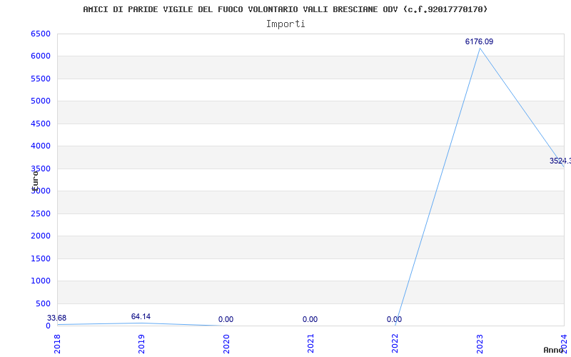The height and width of the screenshot is (357, 571).
Task: Select the 33.68 data label
Action: tap(57, 318)
